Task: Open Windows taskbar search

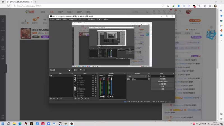Action: click(x=8, y=123)
